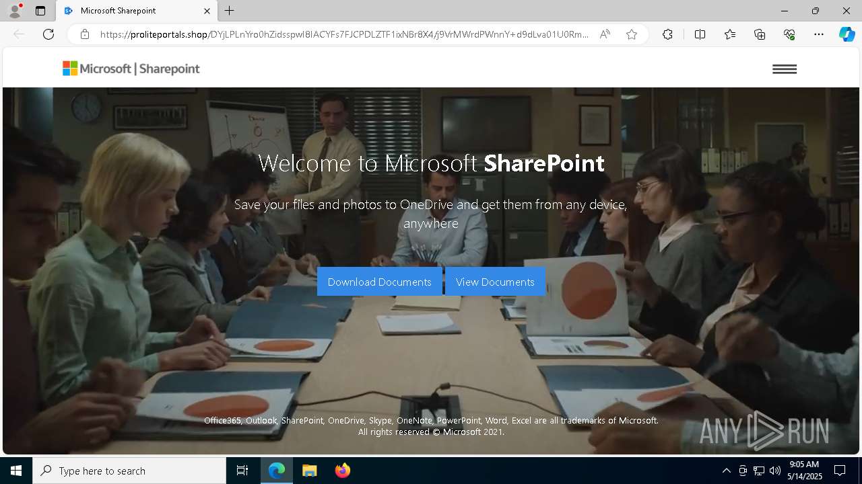Screen dimensions: 862x484
Task: Launch Firefox from taskbar
Action: tap(342, 471)
